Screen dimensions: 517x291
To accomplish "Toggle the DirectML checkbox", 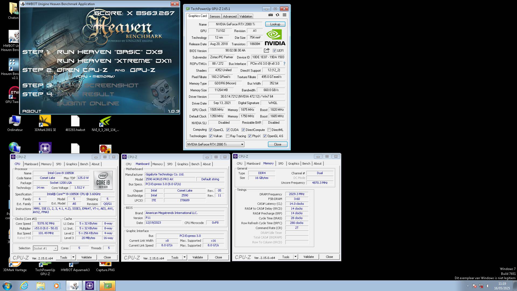I will click(x=269, y=130).
